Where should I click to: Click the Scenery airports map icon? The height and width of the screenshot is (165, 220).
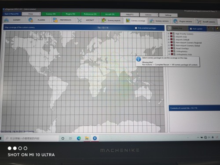104,20
